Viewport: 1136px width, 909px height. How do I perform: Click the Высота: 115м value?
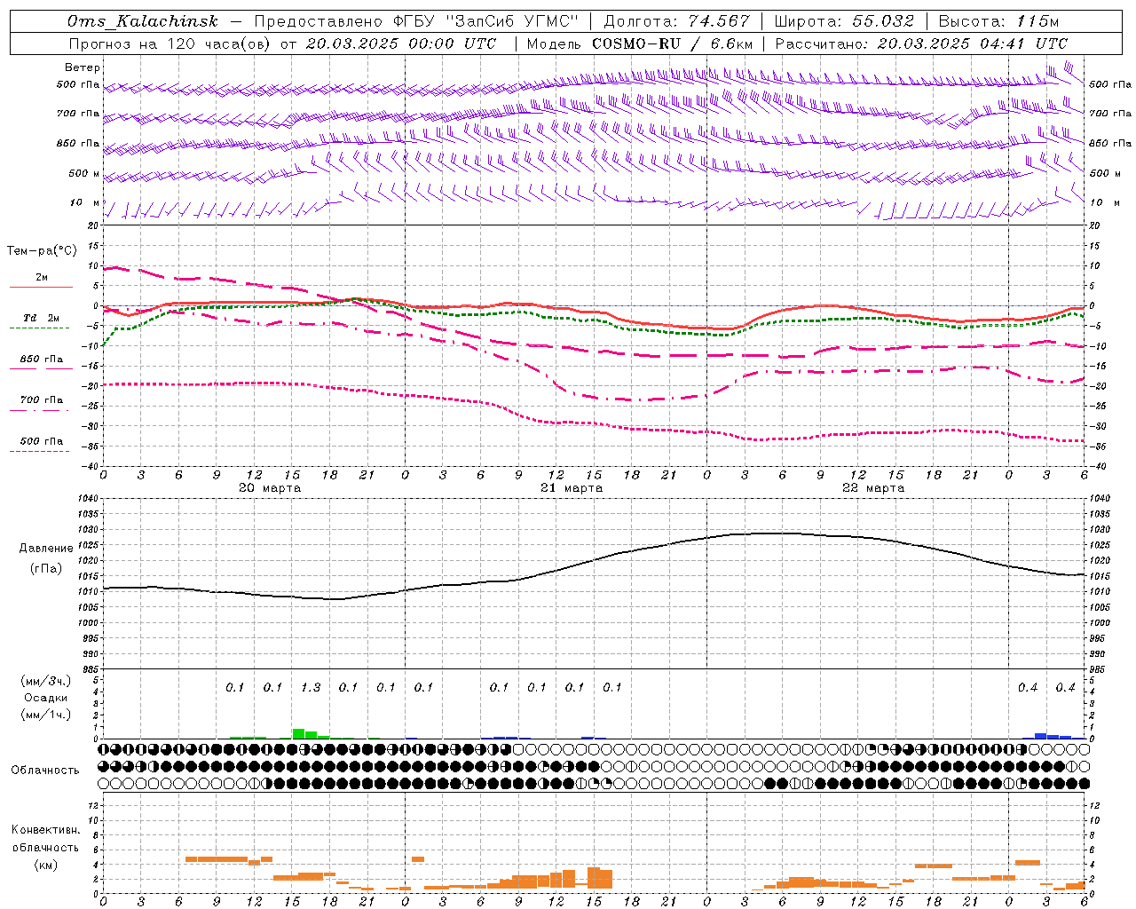point(998,21)
